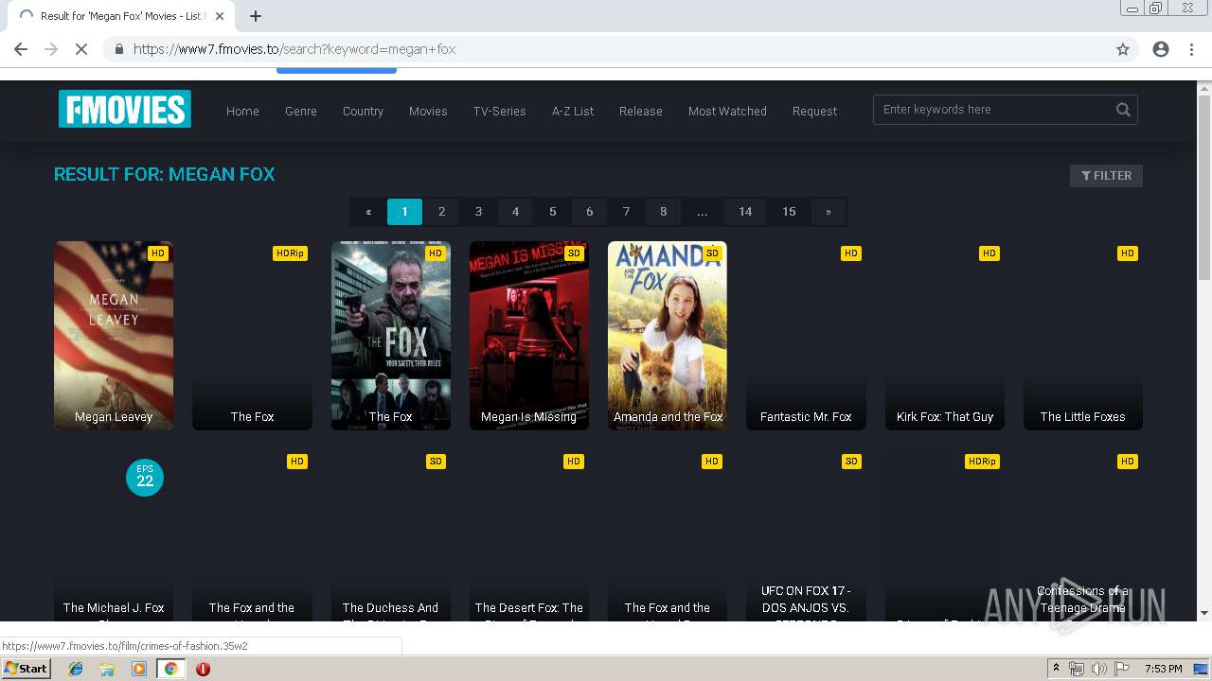Click the browser address bar URL
This screenshot has height=681, width=1212.
(294, 49)
